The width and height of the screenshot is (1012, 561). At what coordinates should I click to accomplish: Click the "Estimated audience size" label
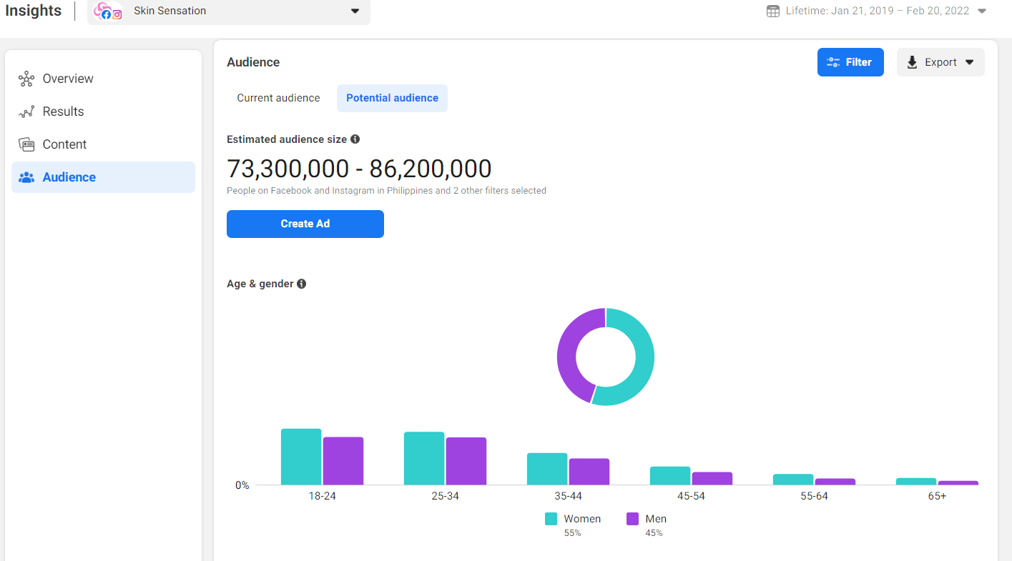pyautogui.click(x=287, y=139)
